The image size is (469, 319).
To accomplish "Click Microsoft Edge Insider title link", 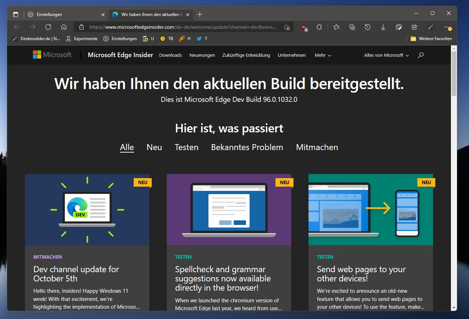I will pyautogui.click(x=121, y=55).
